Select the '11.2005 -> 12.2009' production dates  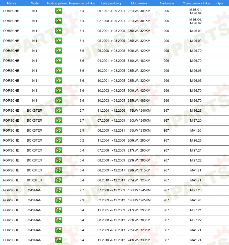[111, 210]
